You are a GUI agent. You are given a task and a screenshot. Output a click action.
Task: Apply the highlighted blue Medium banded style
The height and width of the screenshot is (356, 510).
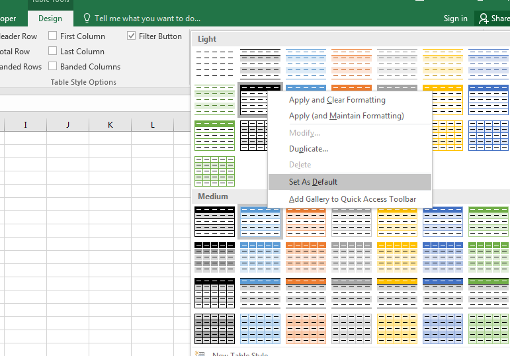coord(260,222)
